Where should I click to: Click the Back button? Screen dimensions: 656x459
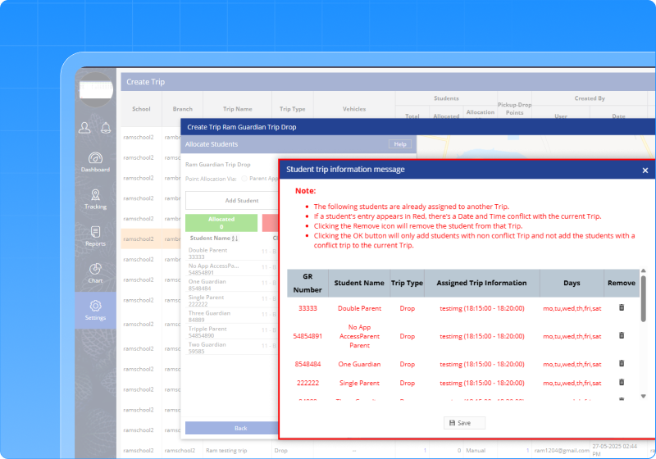(240, 428)
